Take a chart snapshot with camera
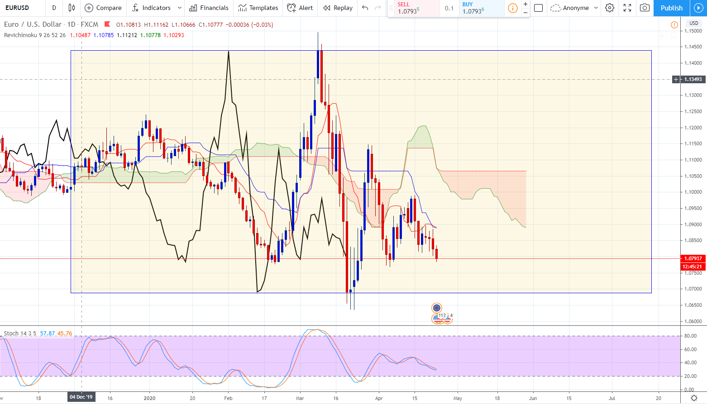Viewport: 707px width, 405px height. pyautogui.click(x=645, y=8)
